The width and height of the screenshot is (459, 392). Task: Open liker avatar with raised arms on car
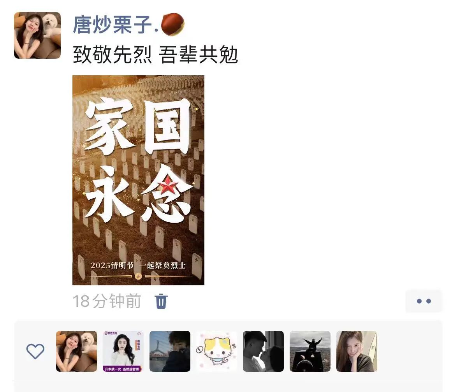pos(310,351)
